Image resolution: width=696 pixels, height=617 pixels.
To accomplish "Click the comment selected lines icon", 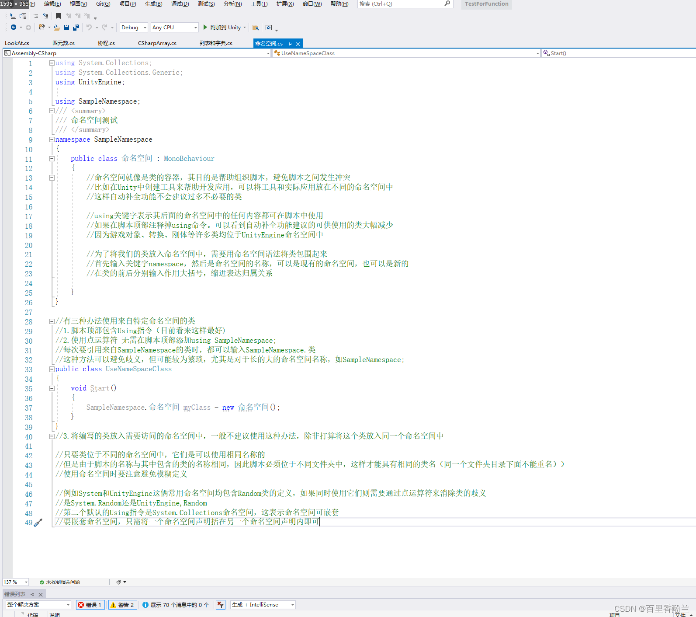I will pyautogui.click(x=36, y=16).
